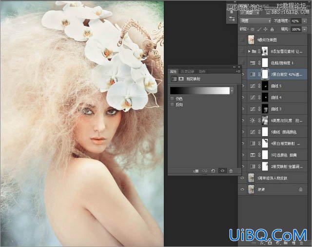Screen dimensions: 312x247
Task: Click the folder icon of 8添加雪花素材 group
Action: [254, 51]
